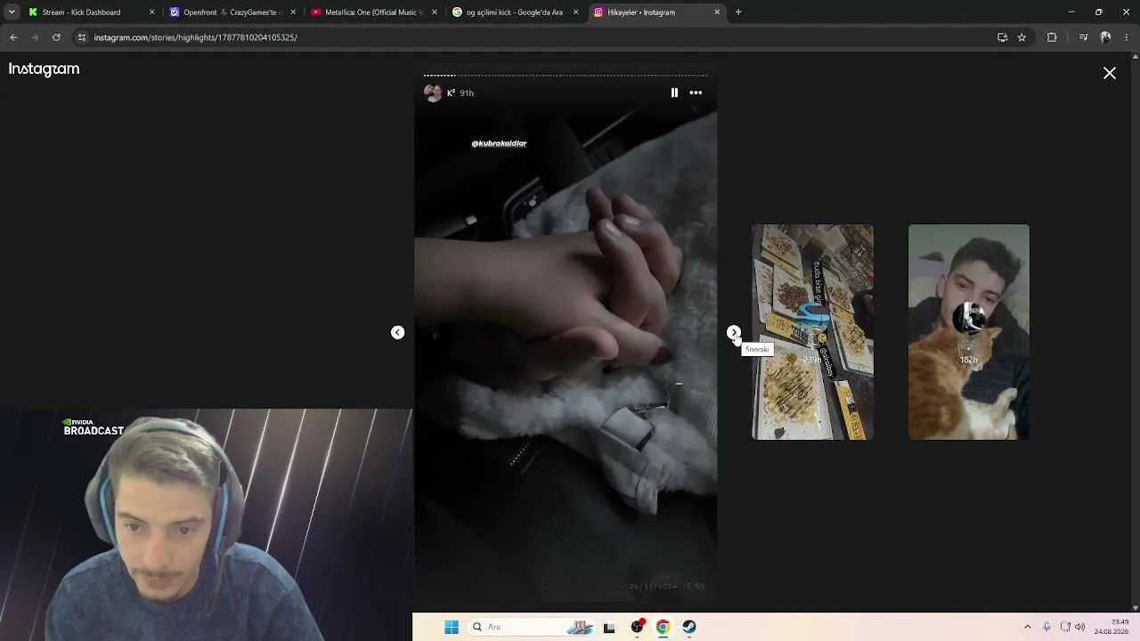
Task: Switch to the Google search results tab
Action: coord(515,12)
